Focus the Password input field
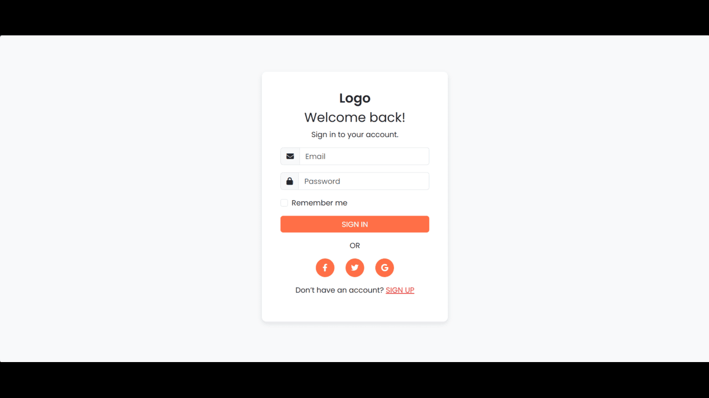Image resolution: width=709 pixels, height=398 pixels. (364, 181)
